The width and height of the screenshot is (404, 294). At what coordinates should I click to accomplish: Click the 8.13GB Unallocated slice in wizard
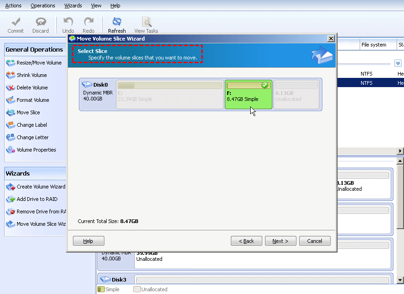(x=296, y=94)
